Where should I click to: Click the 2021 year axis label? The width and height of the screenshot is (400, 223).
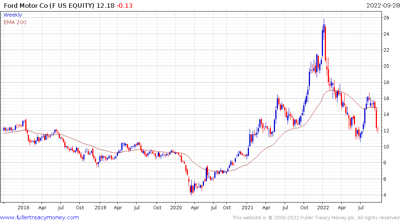[x=247, y=208]
